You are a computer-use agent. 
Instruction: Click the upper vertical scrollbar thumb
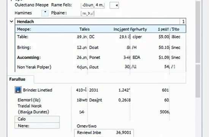click(198, 32)
